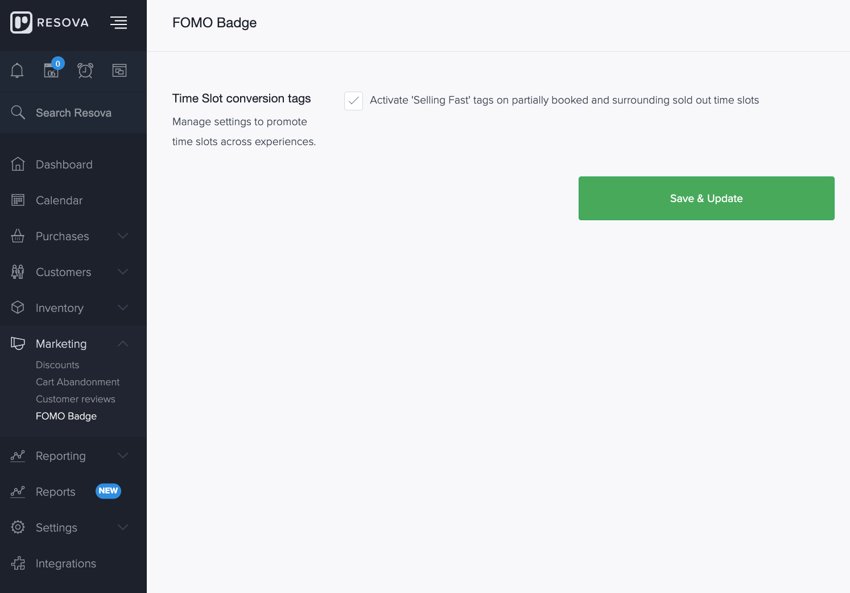
Task: Click the Search Resova field
Action: click(x=73, y=113)
